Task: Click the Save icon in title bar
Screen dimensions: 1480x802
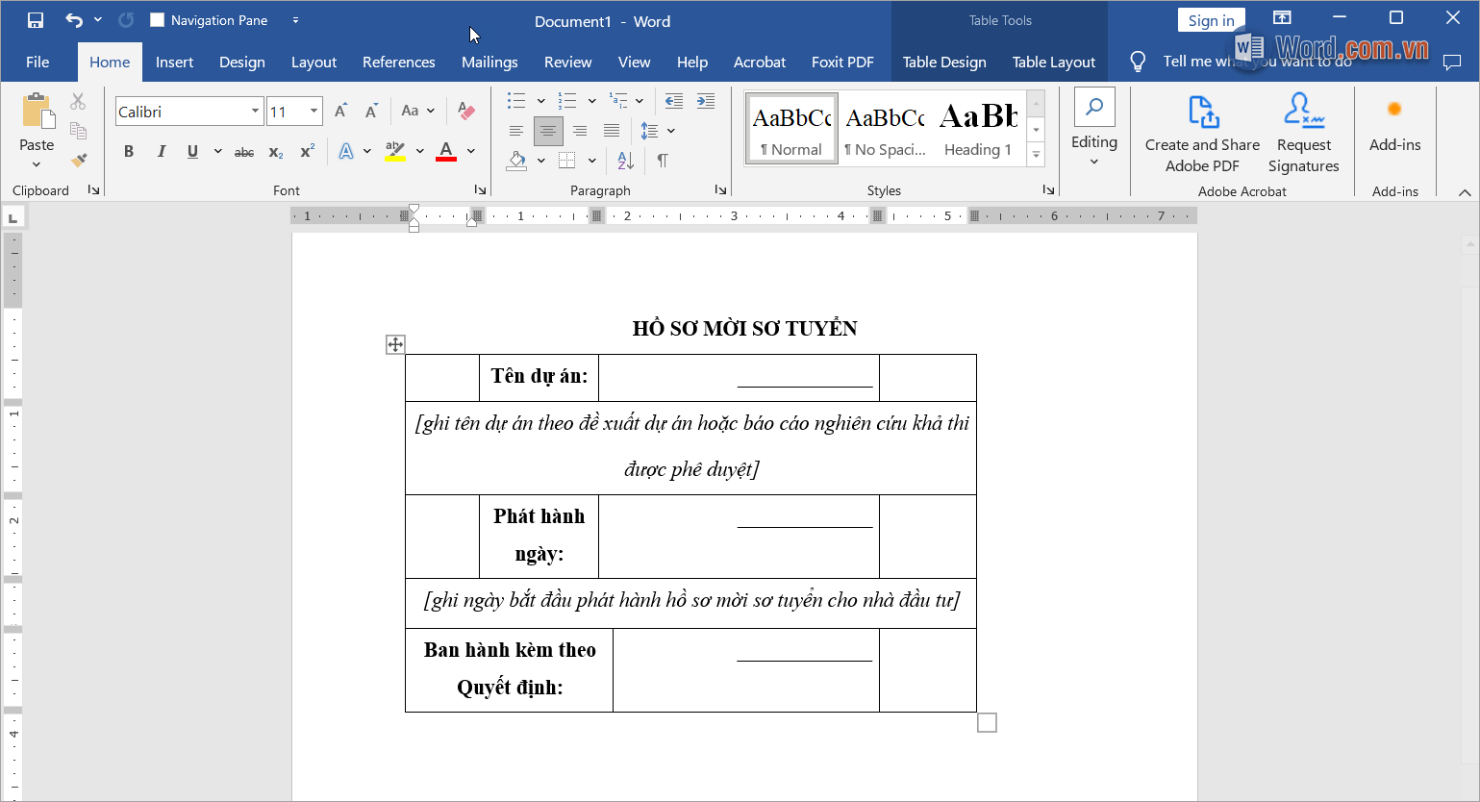Action: (x=36, y=20)
